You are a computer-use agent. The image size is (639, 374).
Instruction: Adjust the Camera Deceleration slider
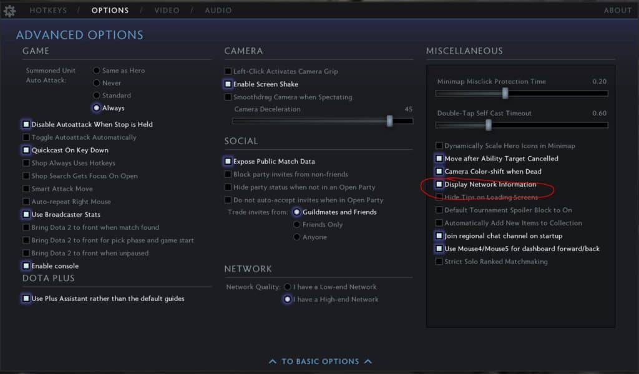[390, 121]
